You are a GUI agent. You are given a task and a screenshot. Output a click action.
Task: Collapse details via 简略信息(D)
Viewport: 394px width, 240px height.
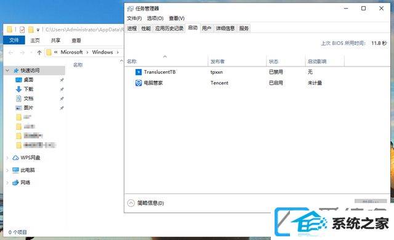(x=146, y=203)
